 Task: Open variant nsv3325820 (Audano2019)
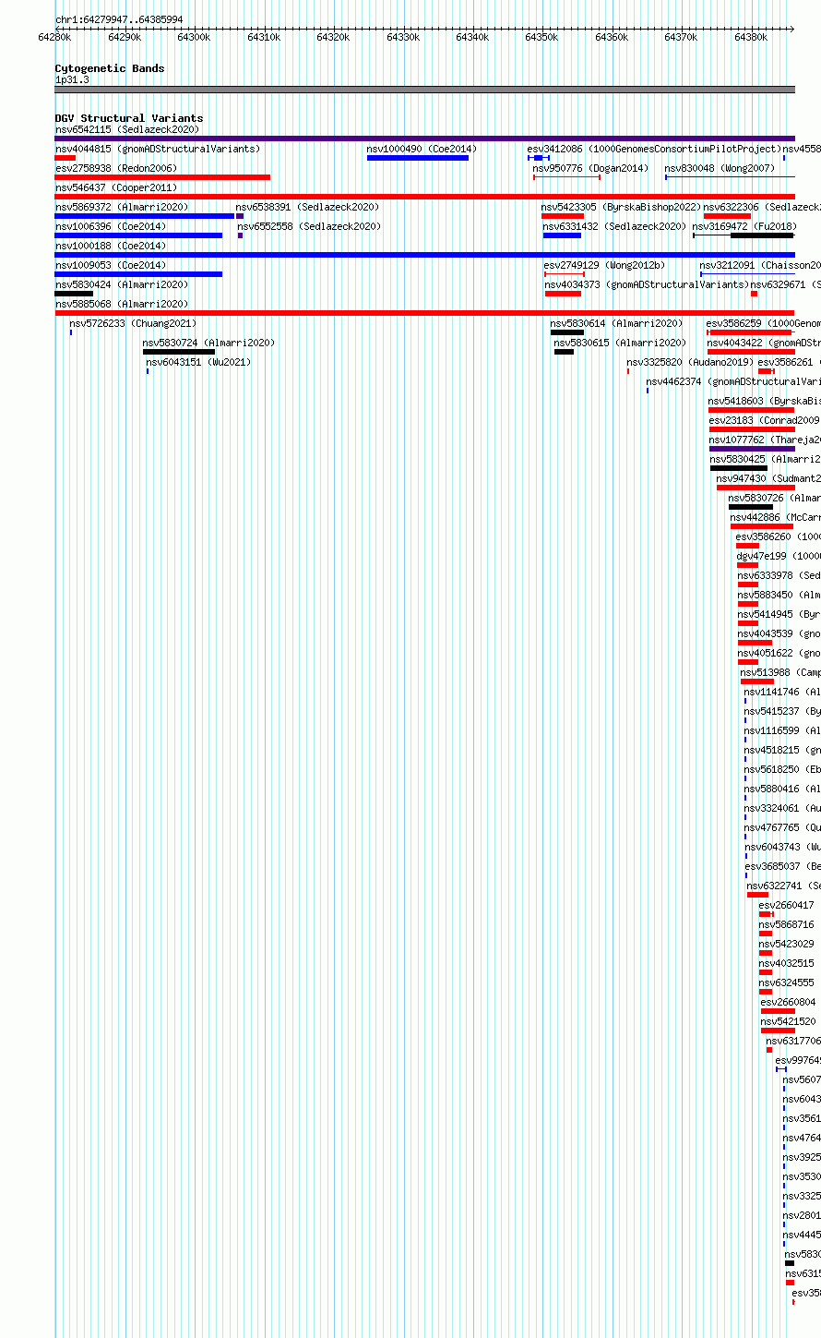click(690, 362)
